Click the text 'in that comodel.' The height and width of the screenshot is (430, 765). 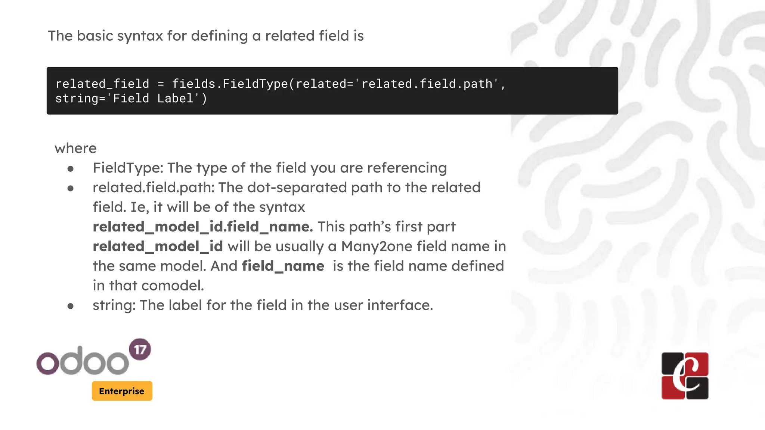tap(148, 286)
